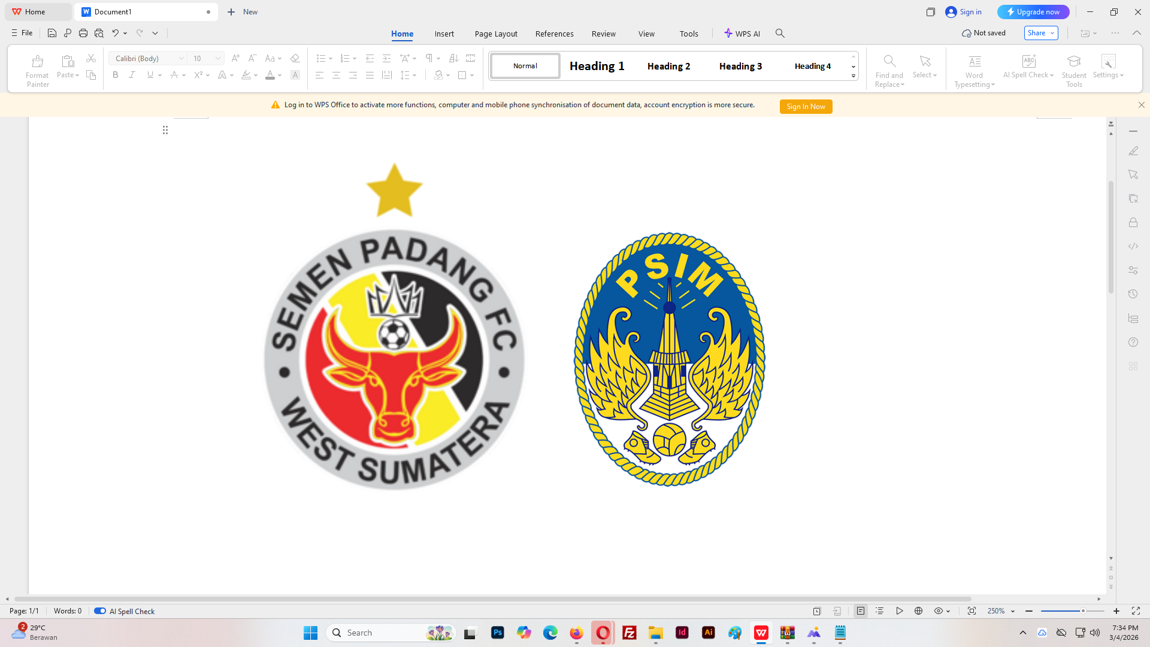Open the Share dropdown arrow
1150x647 pixels.
1052,33
